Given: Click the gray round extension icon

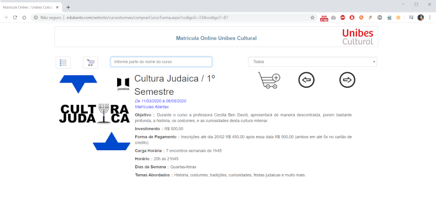Looking at the screenshot, I should [379, 17].
